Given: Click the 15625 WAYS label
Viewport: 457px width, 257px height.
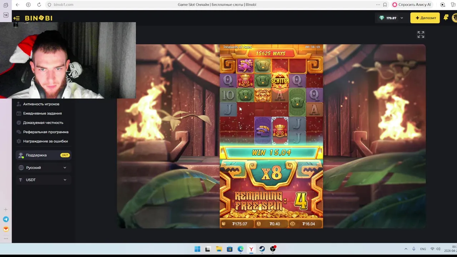Looking at the screenshot, I should tap(271, 54).
